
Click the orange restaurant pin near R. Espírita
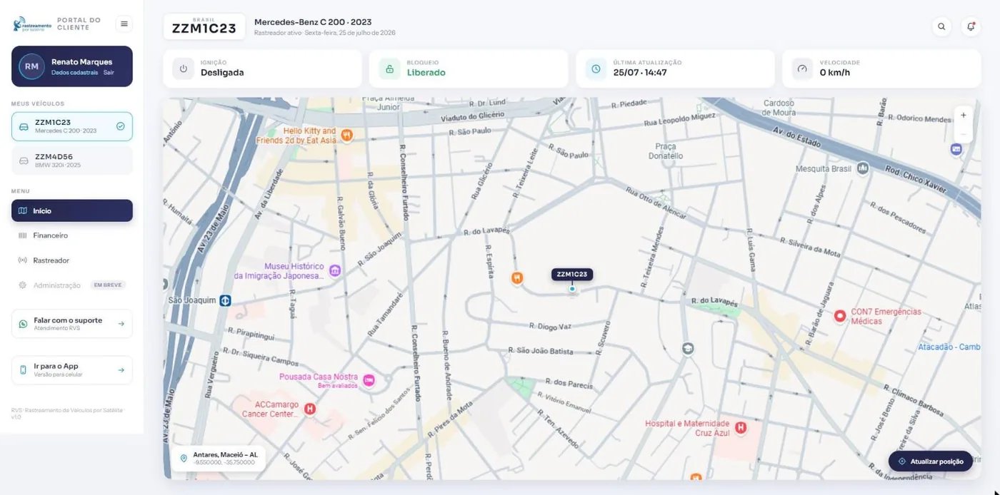tap(517, 278)
